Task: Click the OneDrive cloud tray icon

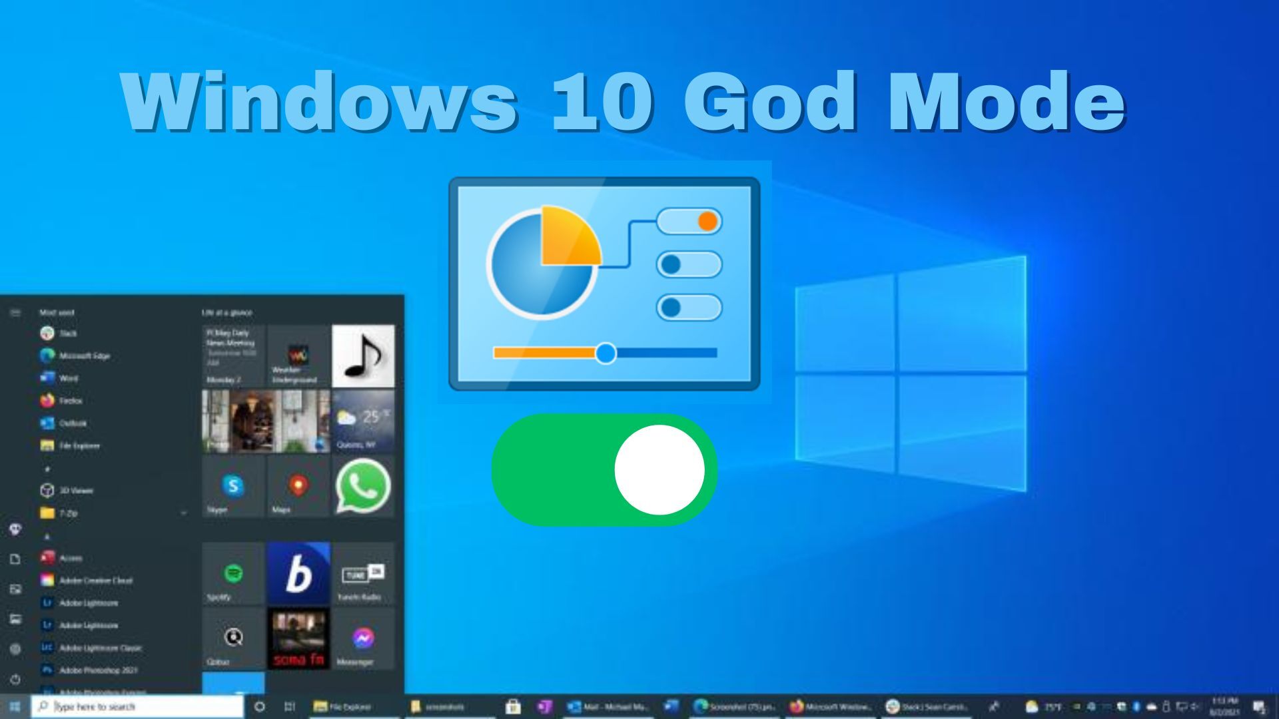Action: [x=1152, y=706]
